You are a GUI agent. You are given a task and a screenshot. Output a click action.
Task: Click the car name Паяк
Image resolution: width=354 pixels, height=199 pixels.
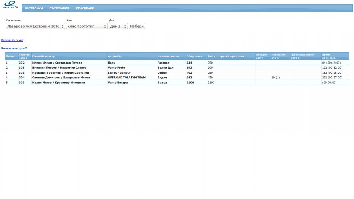[x=112, y=63]
